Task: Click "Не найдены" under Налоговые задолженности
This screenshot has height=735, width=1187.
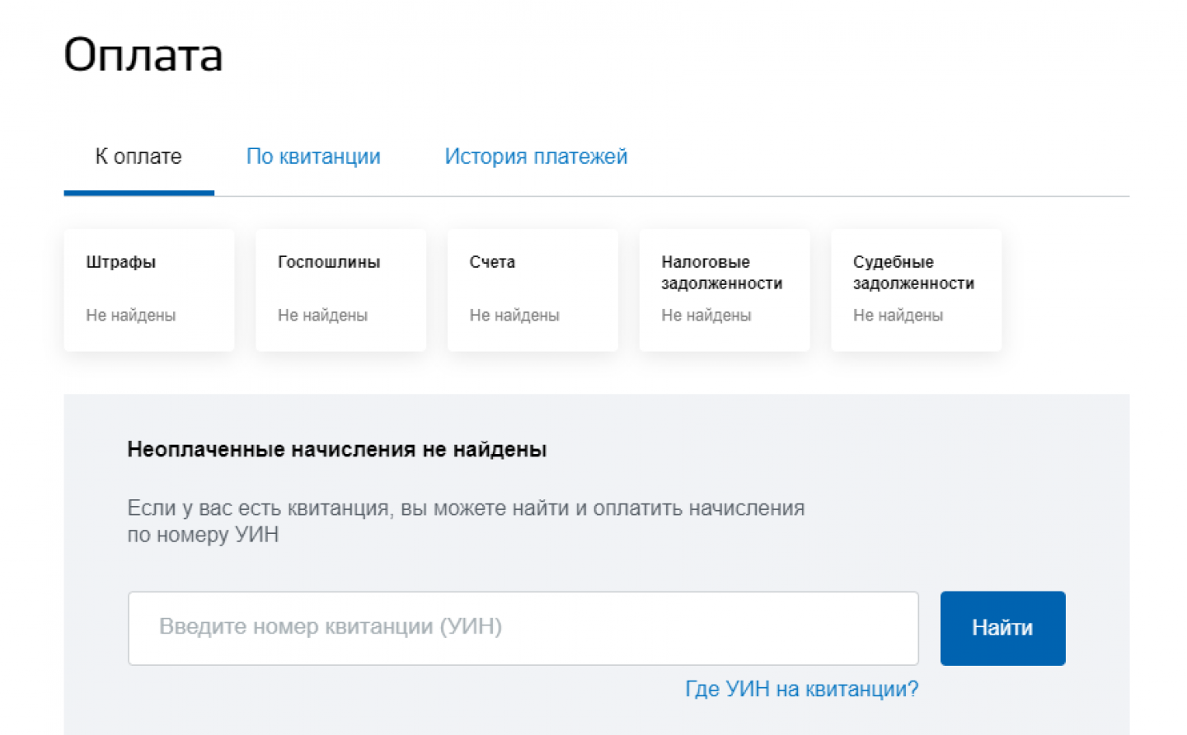Action: (706, 316)
